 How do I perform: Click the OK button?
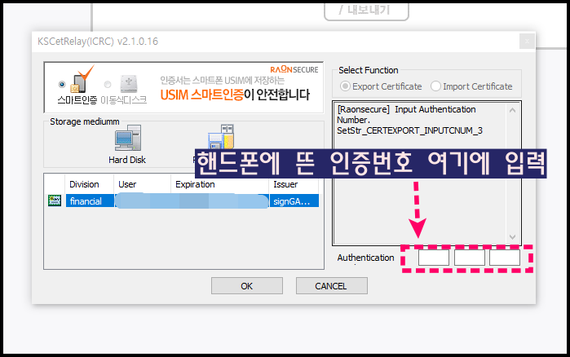(247, 286)
